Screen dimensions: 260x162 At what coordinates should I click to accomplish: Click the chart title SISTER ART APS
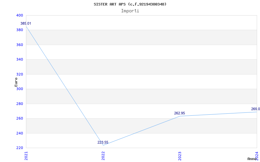click(130, 4)
